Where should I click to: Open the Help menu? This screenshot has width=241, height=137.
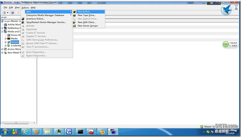(x=33, y=8)
